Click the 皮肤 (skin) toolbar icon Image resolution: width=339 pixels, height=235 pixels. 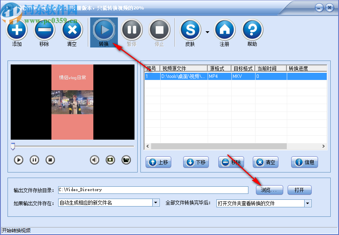pyautogui.click(x=190, y=30)
